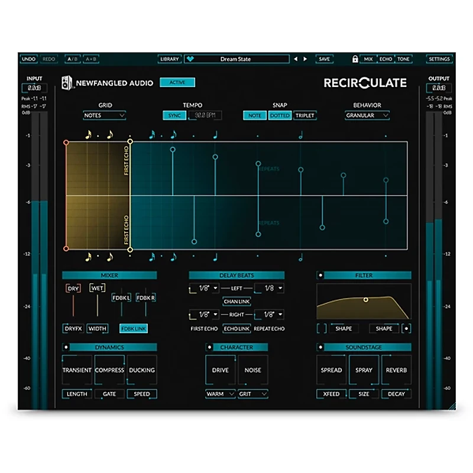This screenshot has width=473, height=473.
Task: Select the TONE lock tab
Action: click(x=403, y=59)
